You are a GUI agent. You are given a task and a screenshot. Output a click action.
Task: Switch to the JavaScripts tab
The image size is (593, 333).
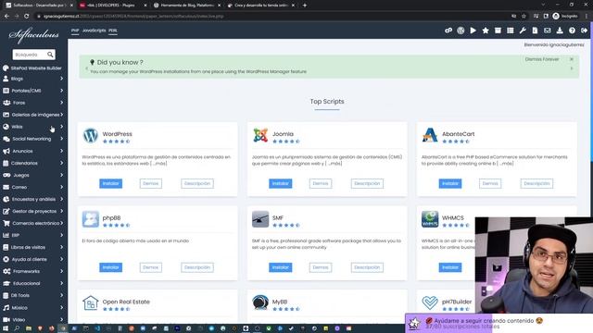94,31
